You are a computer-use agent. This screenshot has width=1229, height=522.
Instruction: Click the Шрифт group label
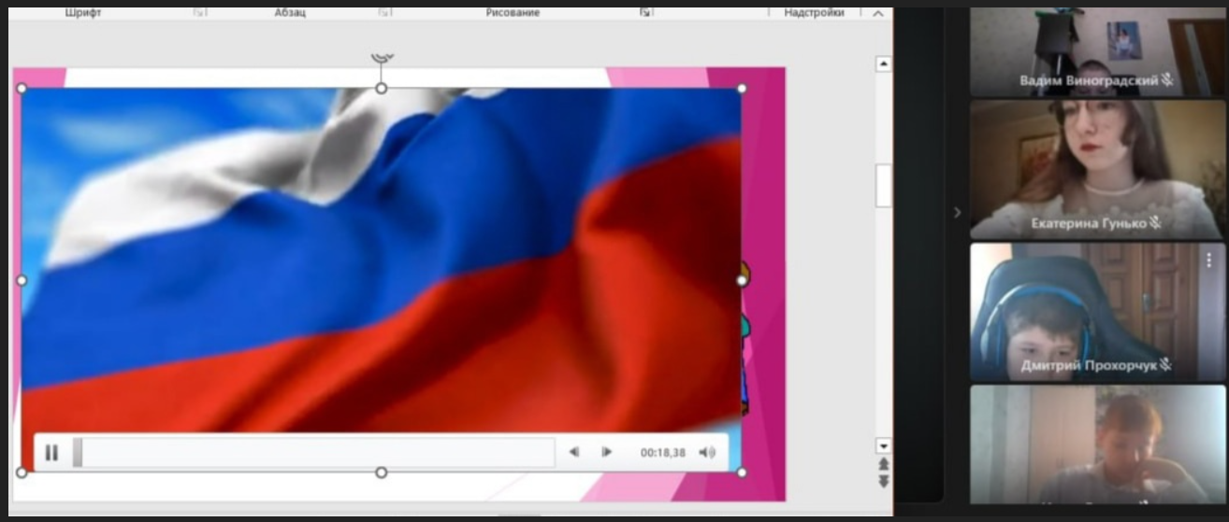(x=83, y=12)
